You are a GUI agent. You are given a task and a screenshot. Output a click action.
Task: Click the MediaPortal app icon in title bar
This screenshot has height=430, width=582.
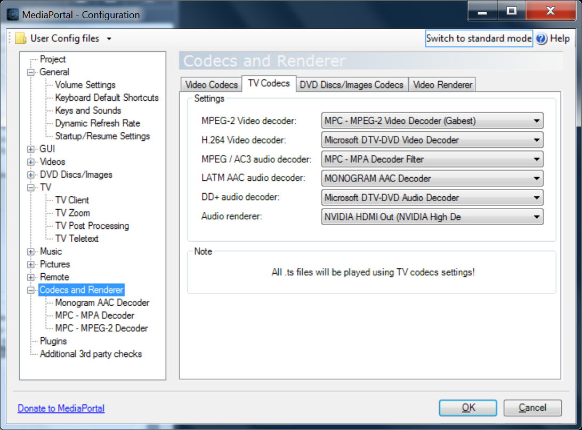13,14
